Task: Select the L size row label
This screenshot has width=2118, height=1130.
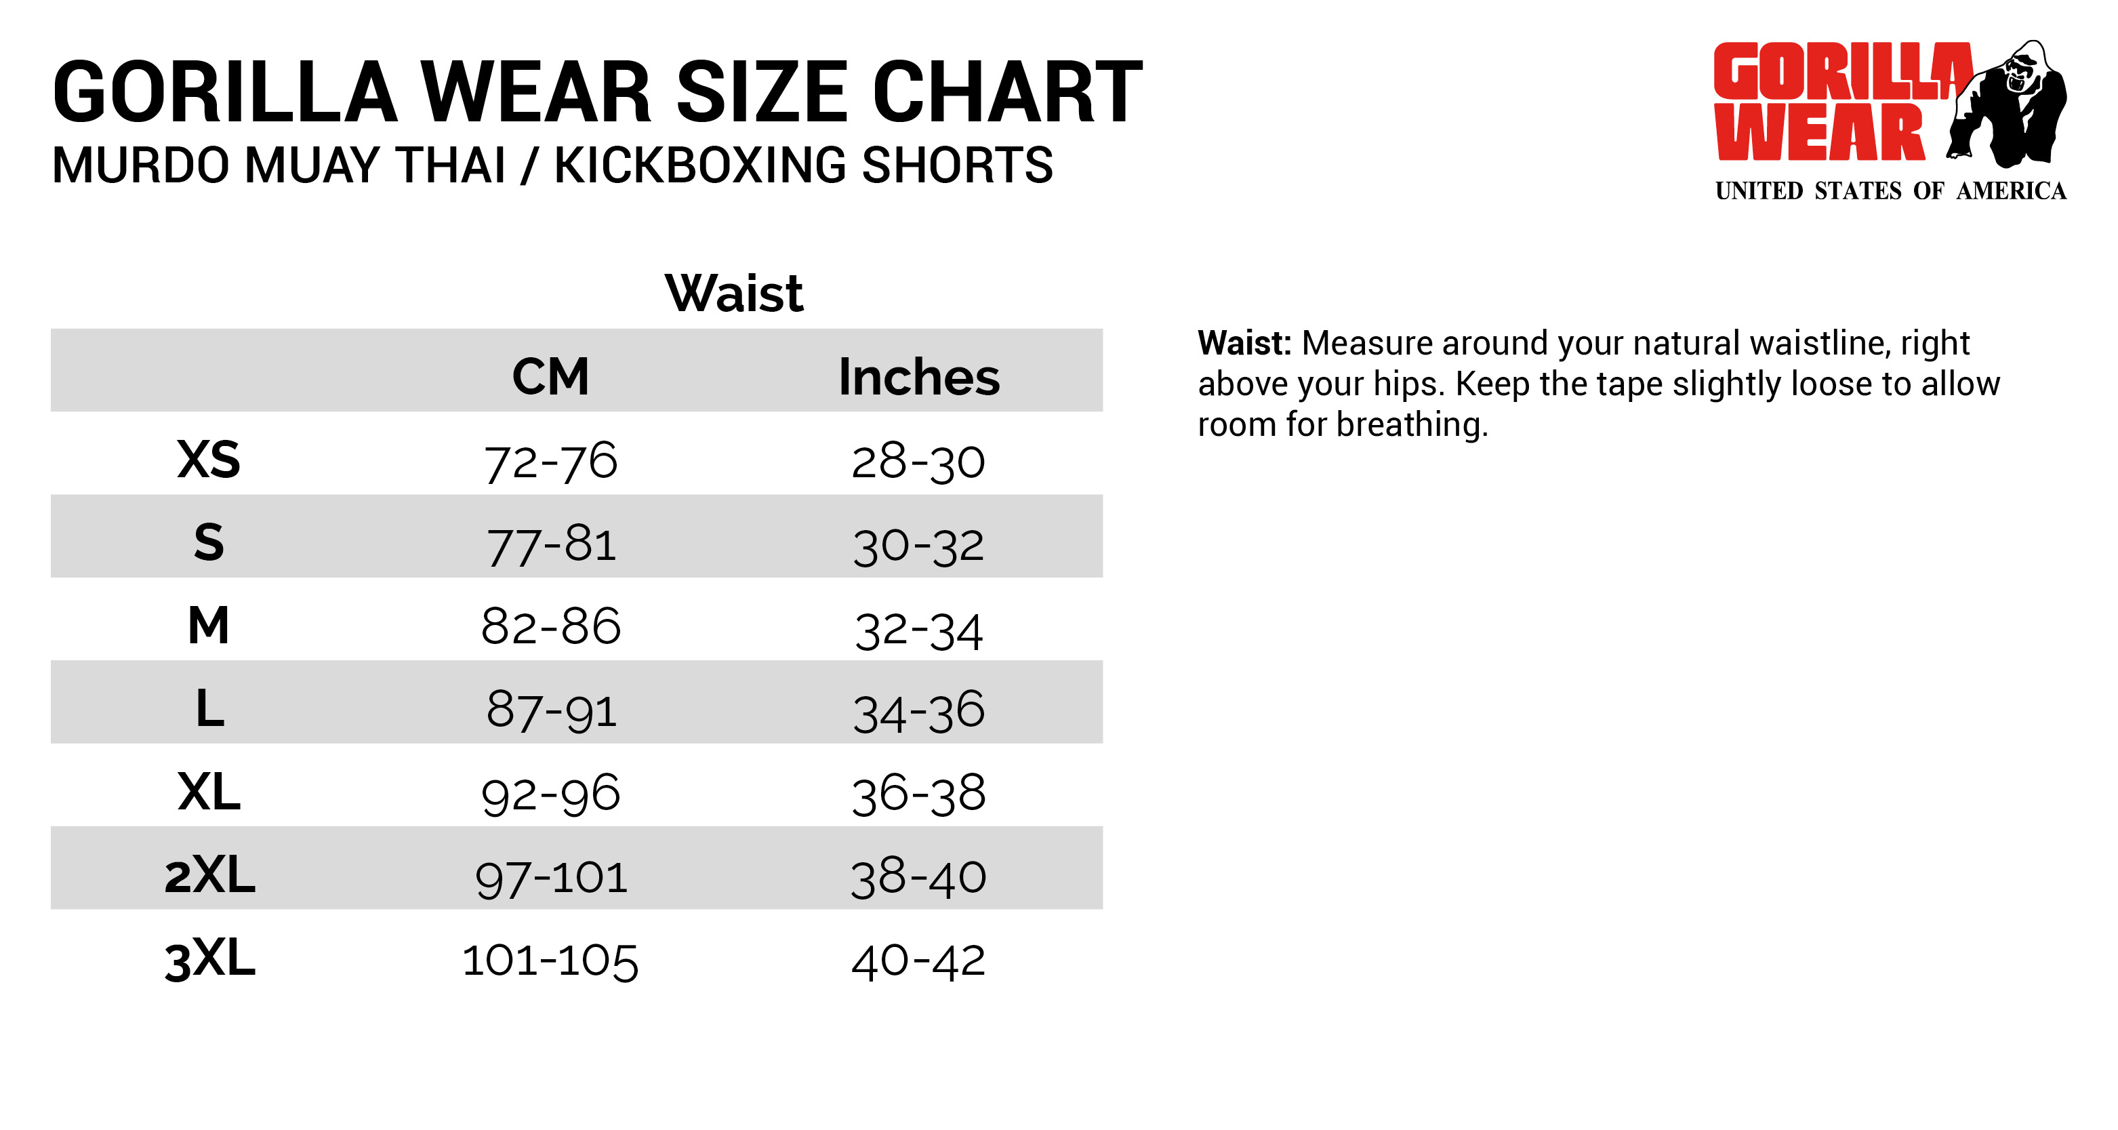Action: click(209, 708)
